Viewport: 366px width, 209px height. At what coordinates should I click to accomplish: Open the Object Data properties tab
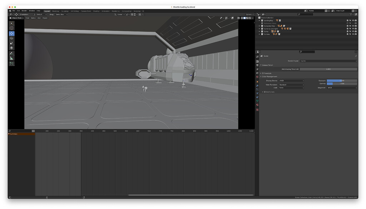tap(257, 101)
